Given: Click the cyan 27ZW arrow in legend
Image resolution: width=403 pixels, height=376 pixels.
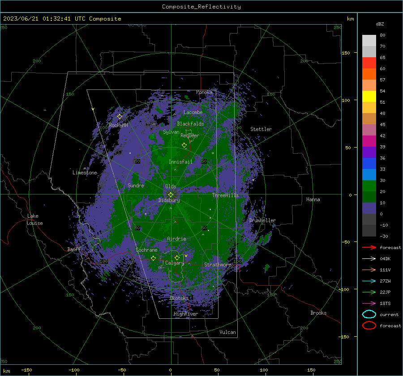Looking at the screenshot, I should (369, 281).
